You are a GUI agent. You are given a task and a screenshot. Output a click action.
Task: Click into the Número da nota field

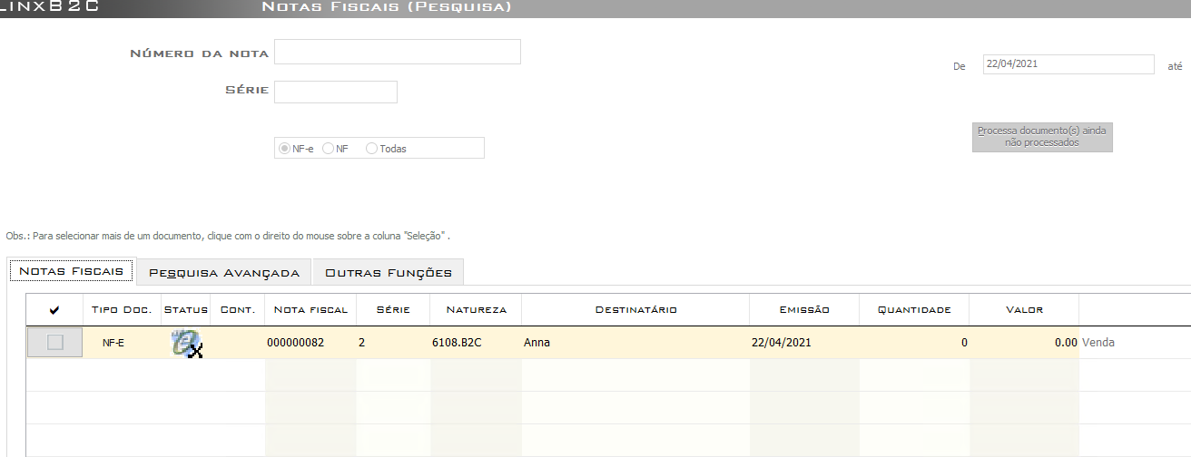pos(398,53)
